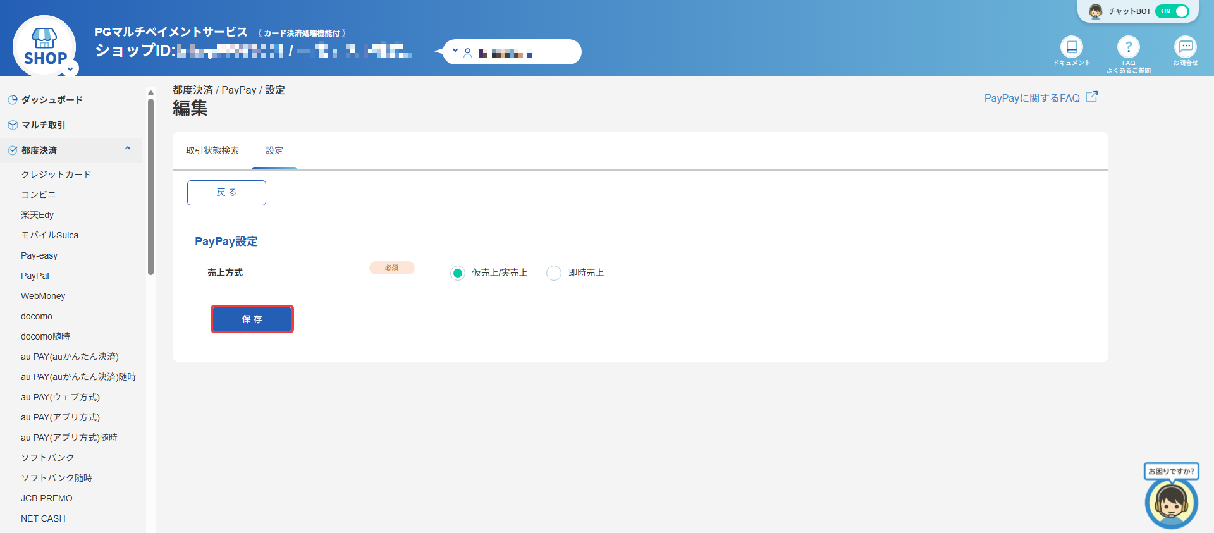1214x533 pixels.
Task: Click the 戻る back button
Action: click(226, 193)
